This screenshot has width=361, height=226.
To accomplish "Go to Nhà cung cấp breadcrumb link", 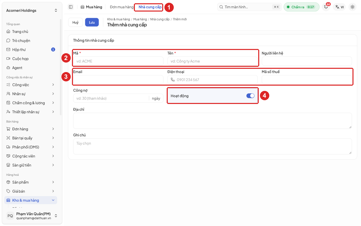I will [x=160, y=19].
